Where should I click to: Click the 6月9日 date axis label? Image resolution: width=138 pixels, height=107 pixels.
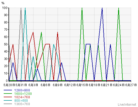tap(58, 85)
